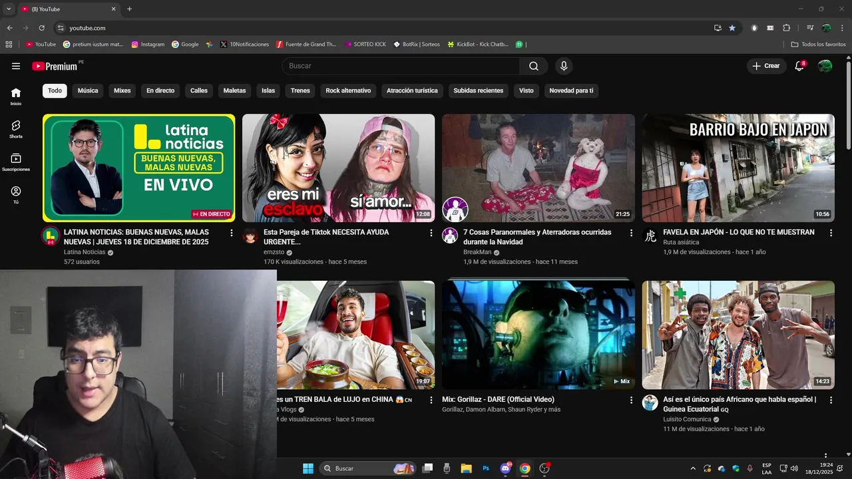852x479 pixels.
Task: Open the Tú section in sidebar
Action: [x=16, y=195]
